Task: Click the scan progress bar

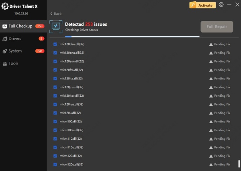Action: [125, 37]
